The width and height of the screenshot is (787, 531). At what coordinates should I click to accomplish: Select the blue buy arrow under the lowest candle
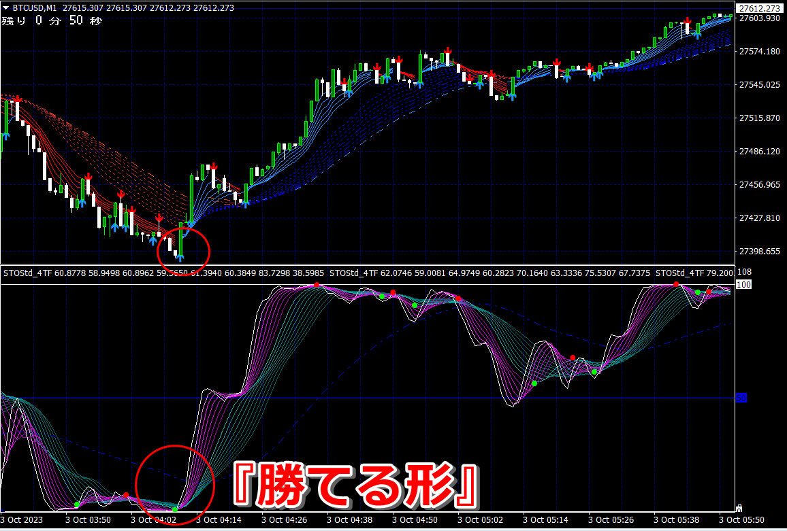(180, 258)
